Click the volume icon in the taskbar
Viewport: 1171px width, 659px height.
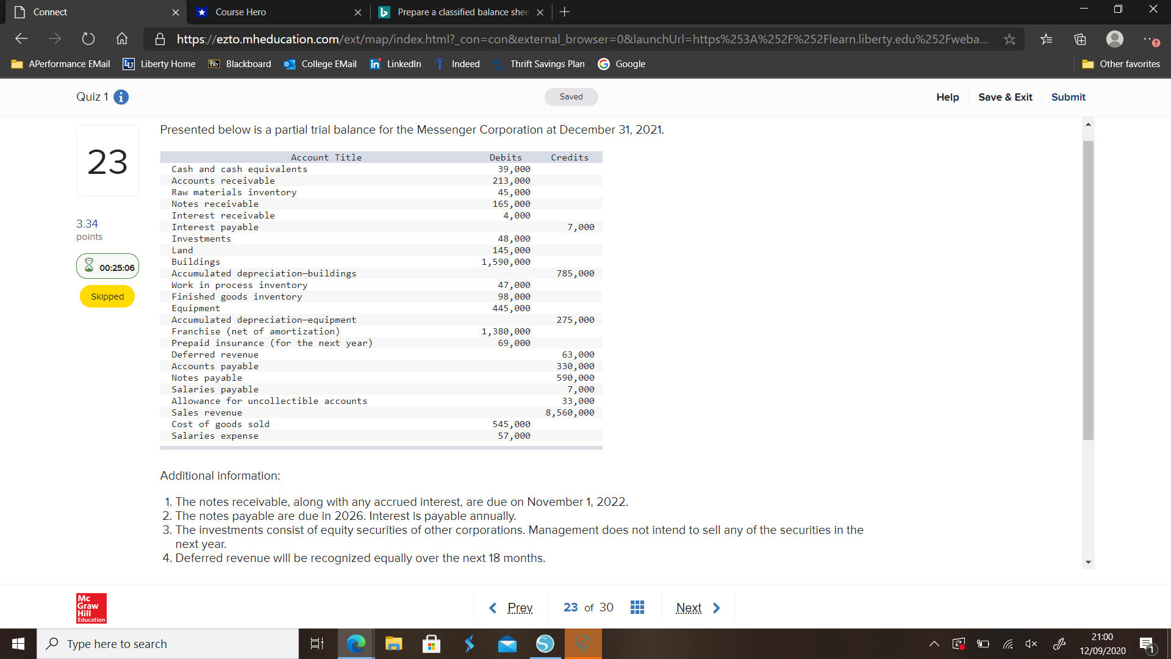click(1032, 644)
